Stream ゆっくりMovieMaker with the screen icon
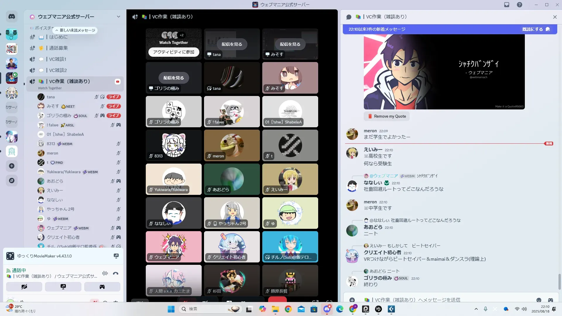The image size is (562, 316). tap(116, 256)
